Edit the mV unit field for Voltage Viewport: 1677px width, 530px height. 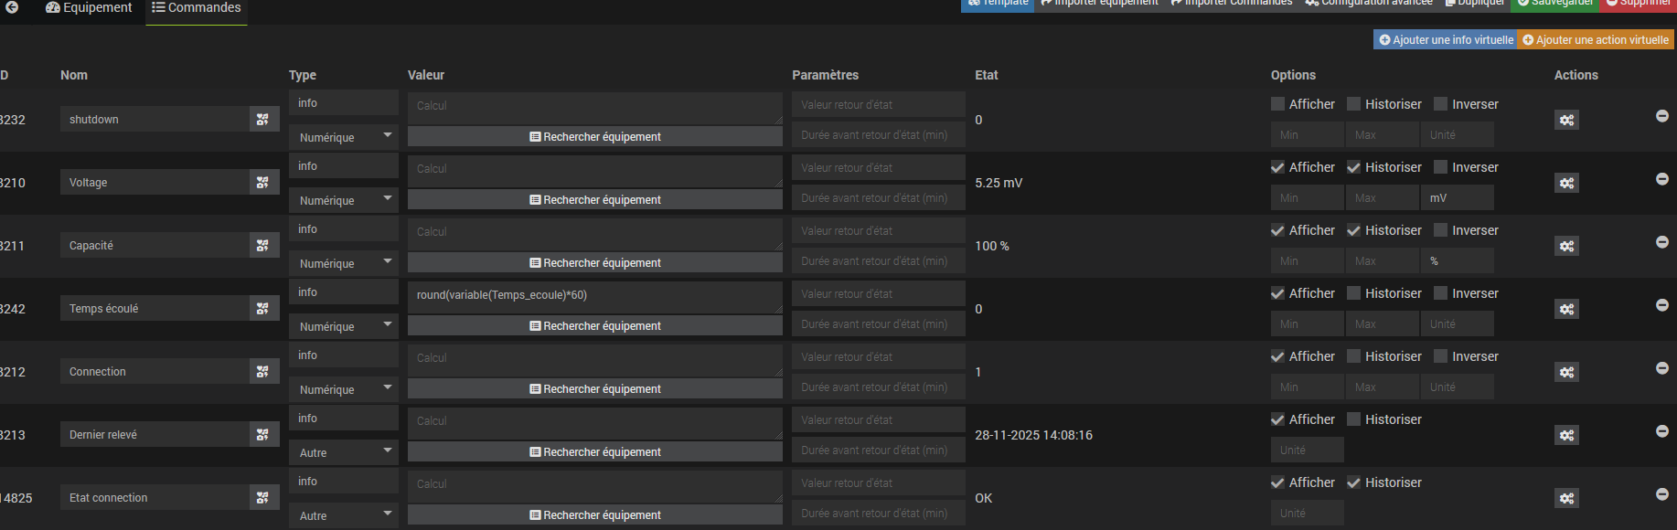(1458, 197)
